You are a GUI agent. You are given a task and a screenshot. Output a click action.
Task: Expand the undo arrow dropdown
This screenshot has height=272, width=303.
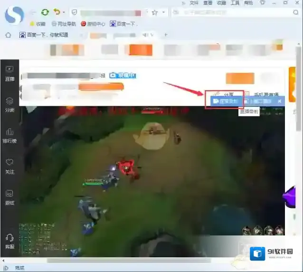64,12
